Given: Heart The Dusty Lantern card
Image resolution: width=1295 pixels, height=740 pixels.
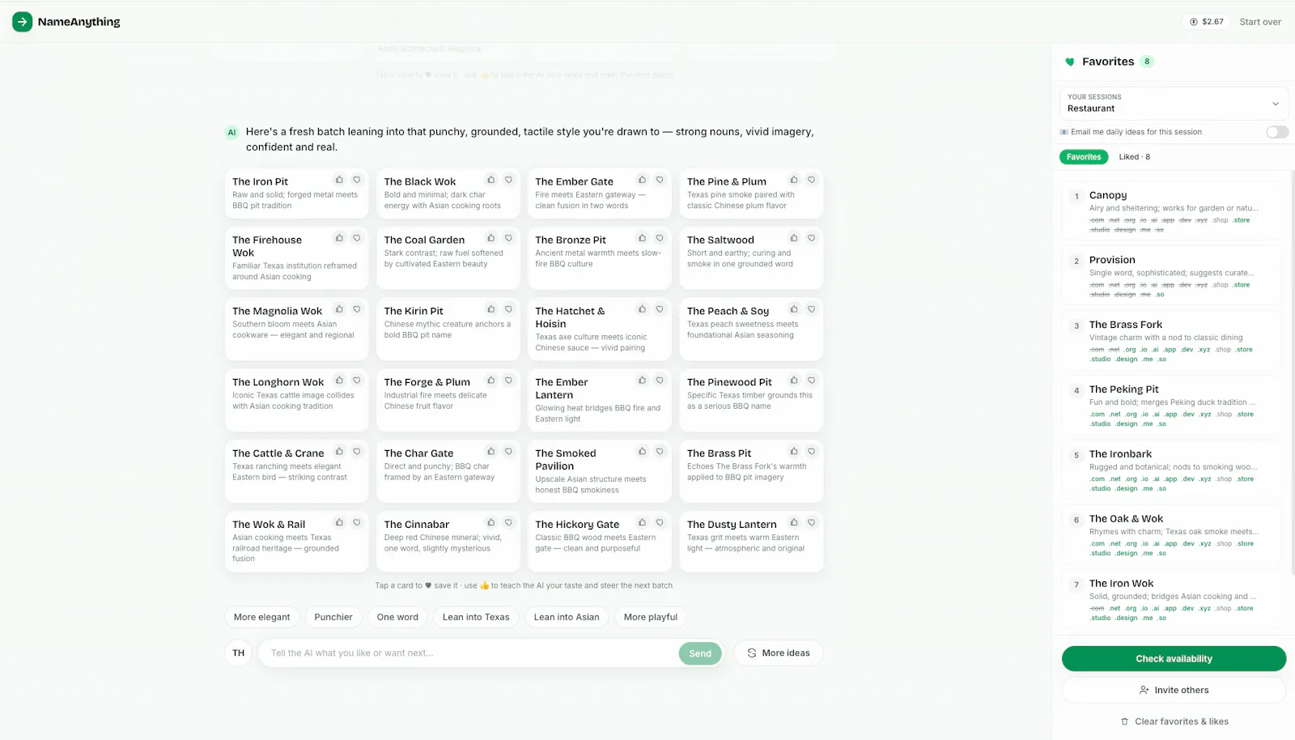Looking at the screenshot, I should tap(812, 523).
